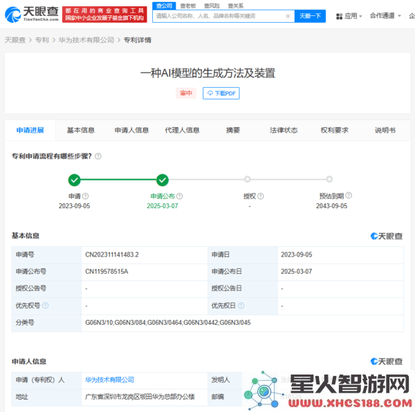Clear the search box with the X icon
The width and height of the screenshot is (415, 412).
288,16
